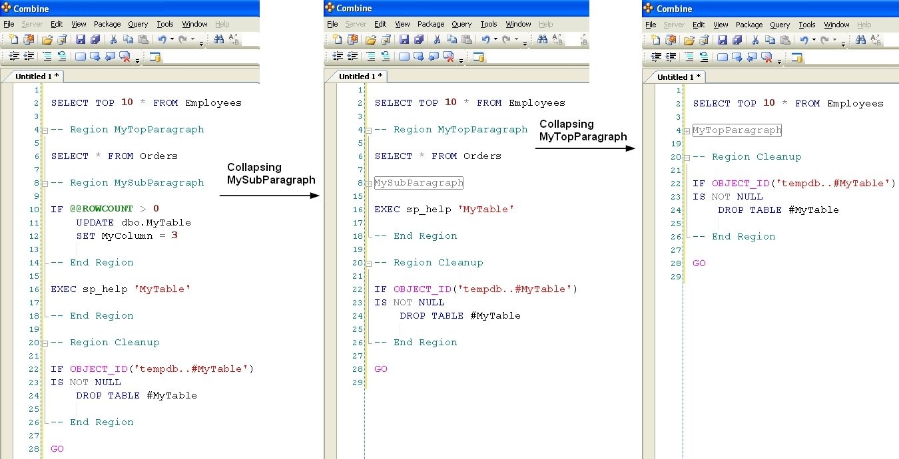This screenshot has height=459, width=899.
Task: Collapse Cleanup region in right window
Action: coord(687,158)
